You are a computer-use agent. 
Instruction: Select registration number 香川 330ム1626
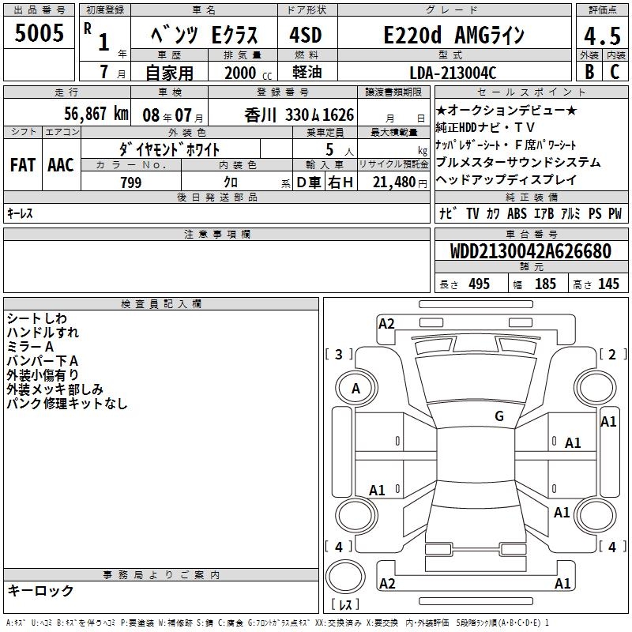pos(299,115)
